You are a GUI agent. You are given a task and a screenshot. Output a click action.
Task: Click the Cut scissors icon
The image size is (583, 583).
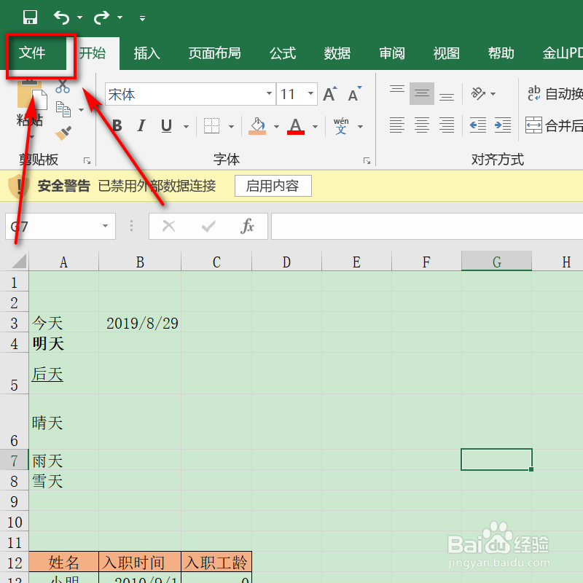63,85
